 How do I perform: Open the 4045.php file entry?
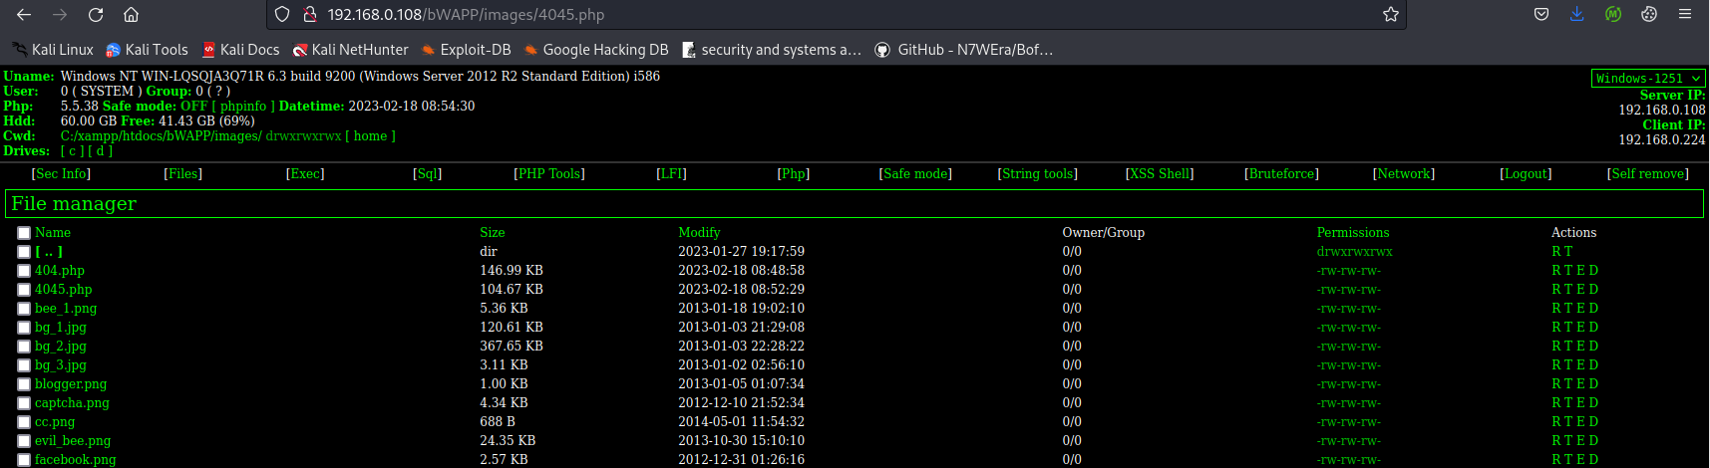click(x=63, y=290)
